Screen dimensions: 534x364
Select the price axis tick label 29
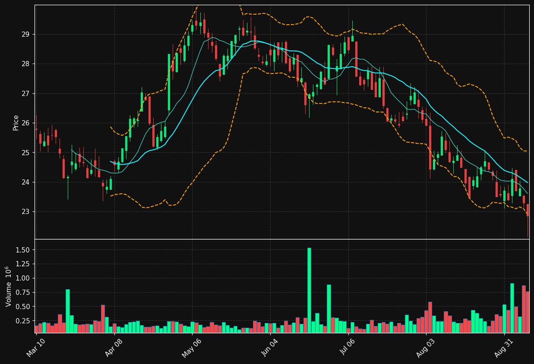point(27,34)
